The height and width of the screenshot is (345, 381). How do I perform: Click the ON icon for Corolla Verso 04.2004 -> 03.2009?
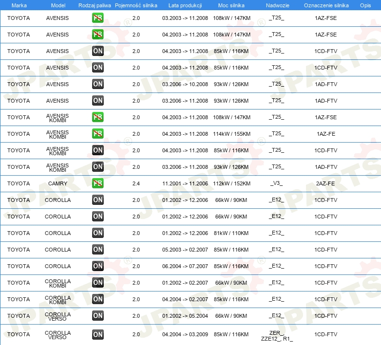pos(97,334)
